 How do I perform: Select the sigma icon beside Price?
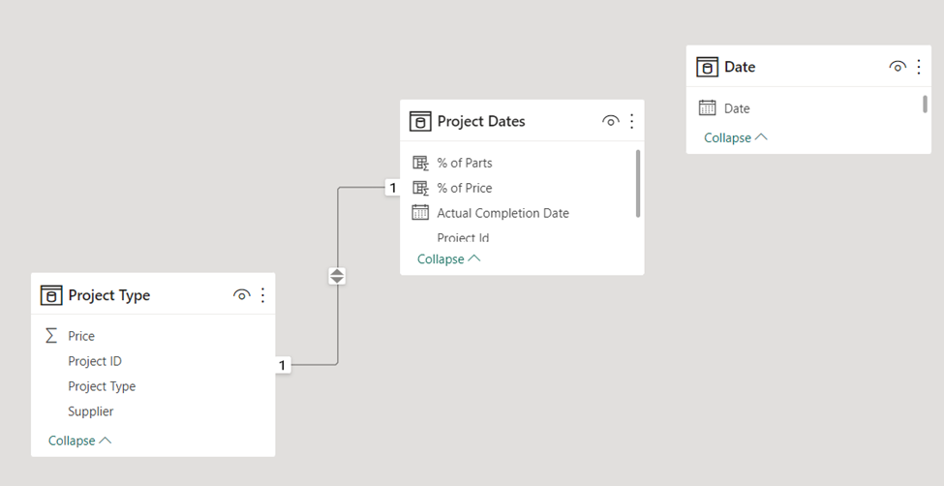[x=51, y=336]
